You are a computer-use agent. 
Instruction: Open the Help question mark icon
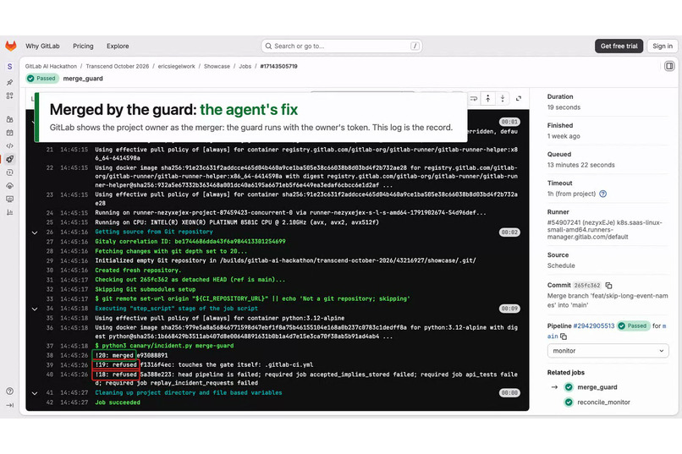[x=9, y=391]
